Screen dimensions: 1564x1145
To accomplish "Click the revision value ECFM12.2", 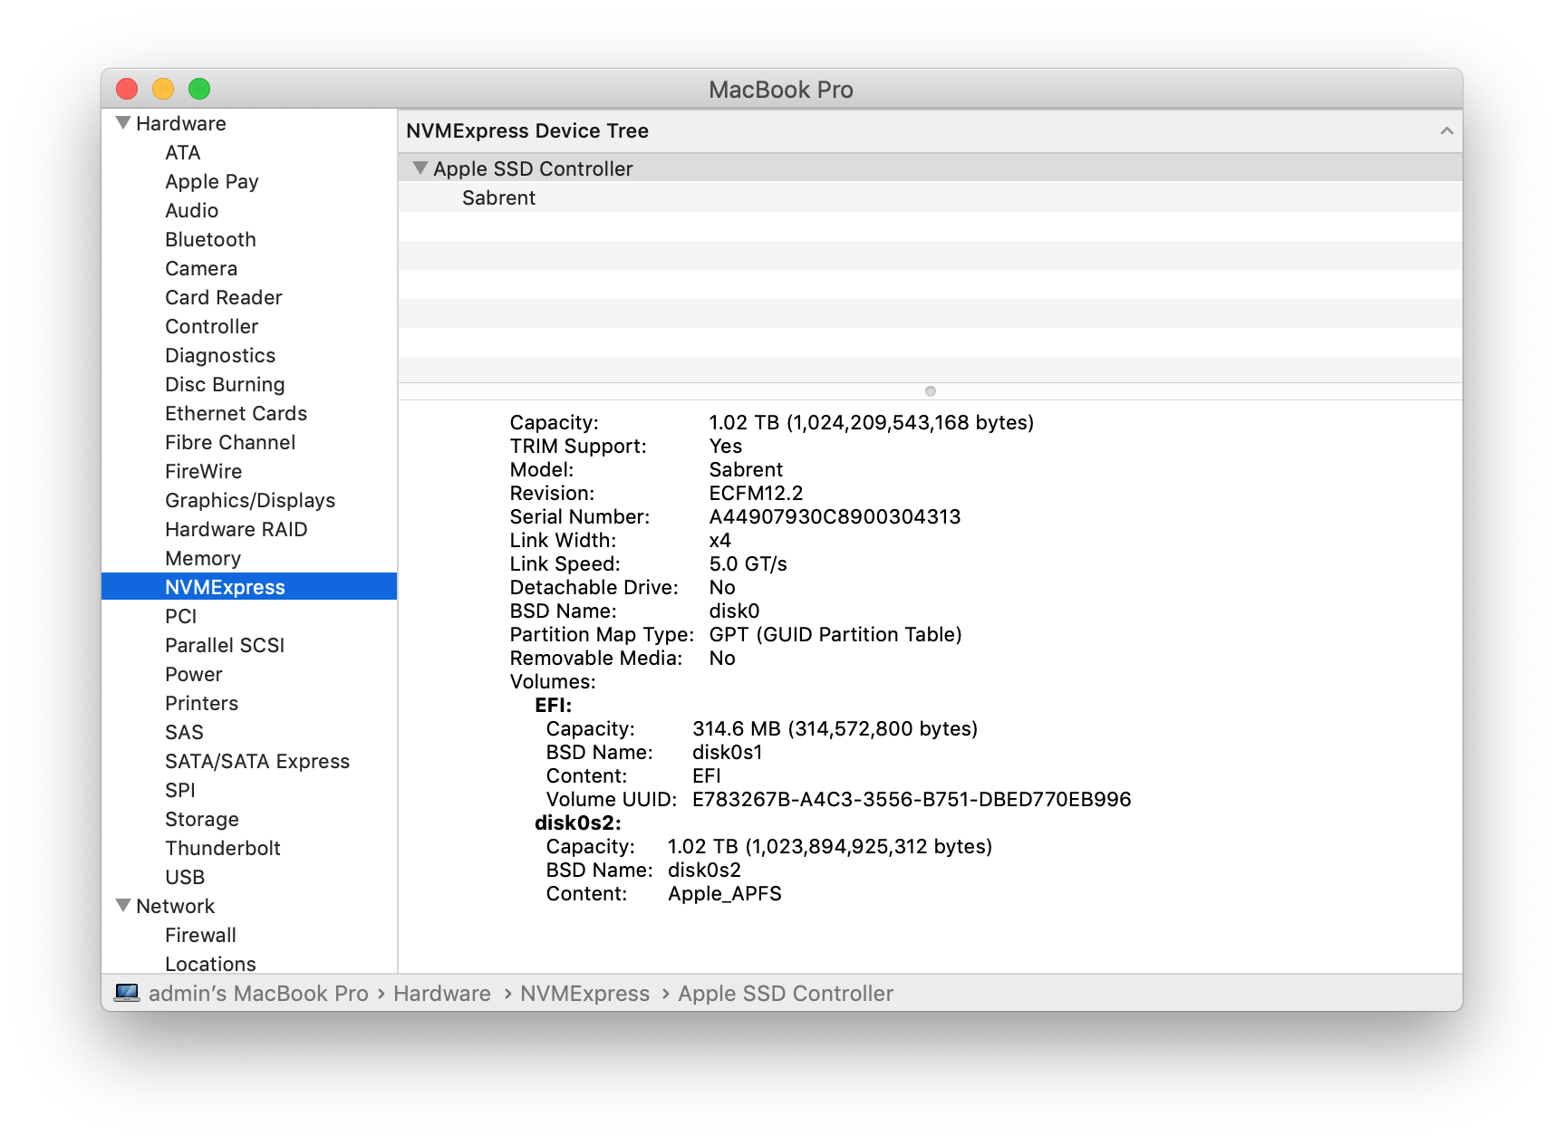I will click(756, 493).
